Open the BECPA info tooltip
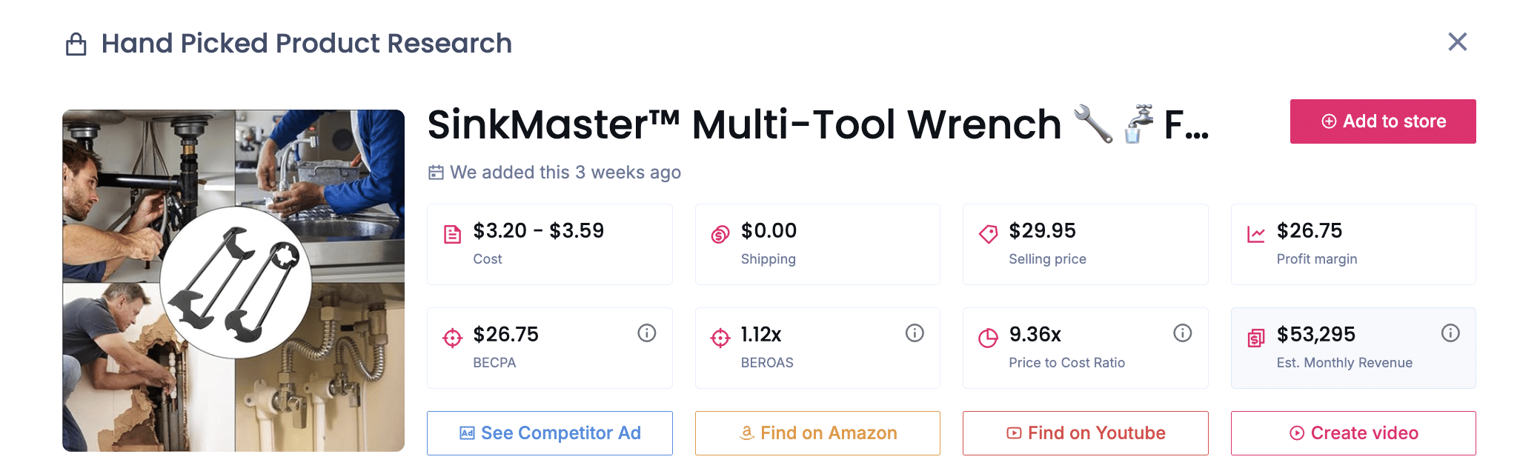Image resolution: width=1540 pixels, height=471 pixels. pyautogui.click(x=645, y=333)
